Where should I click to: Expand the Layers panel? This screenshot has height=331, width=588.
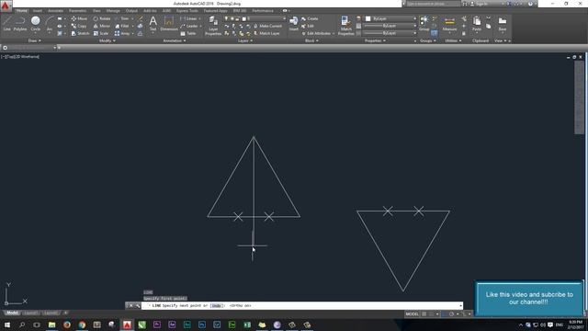[x=245, y=40]
